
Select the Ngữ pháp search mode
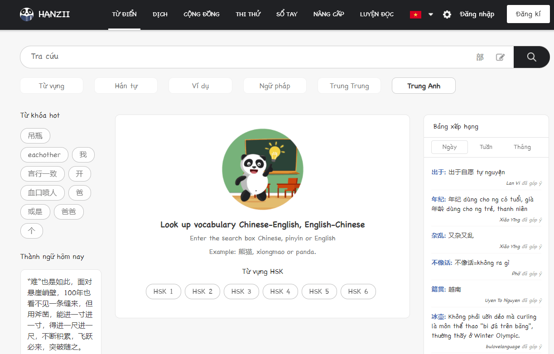[x=275, y=86]
